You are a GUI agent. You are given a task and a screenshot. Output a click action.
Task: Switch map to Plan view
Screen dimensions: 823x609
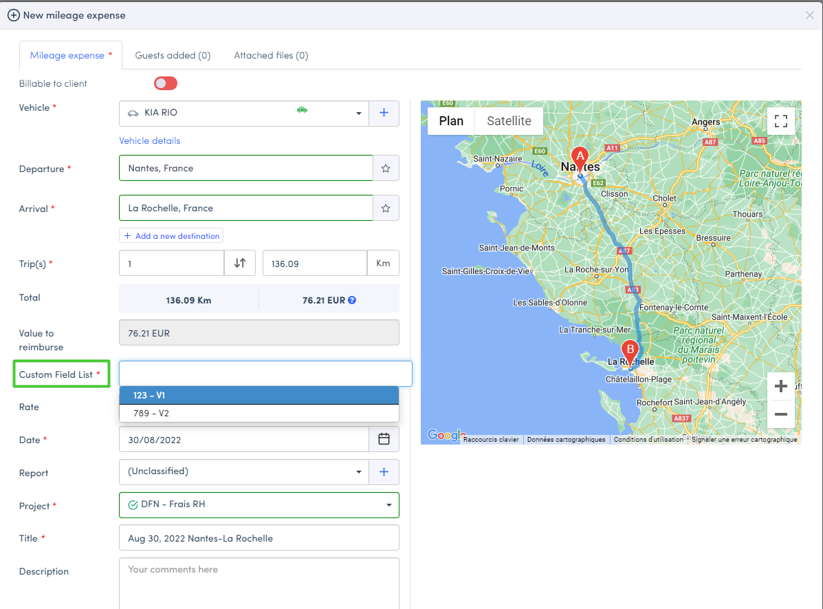(x=451, y=121)
